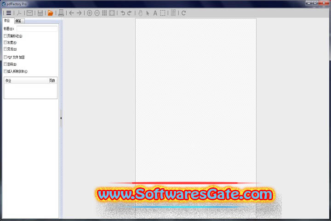Switch to the 作业 tab

(7, 21)
